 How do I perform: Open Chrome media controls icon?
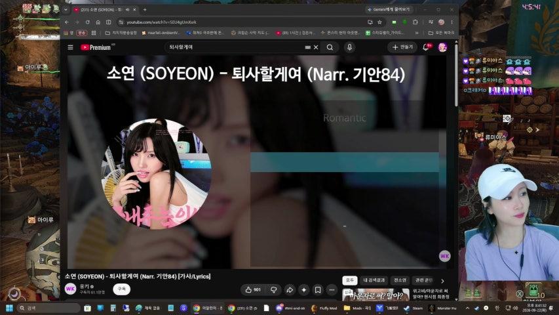pos(431,22)
